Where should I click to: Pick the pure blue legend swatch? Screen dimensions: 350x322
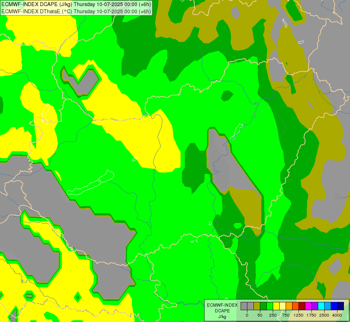334,306
